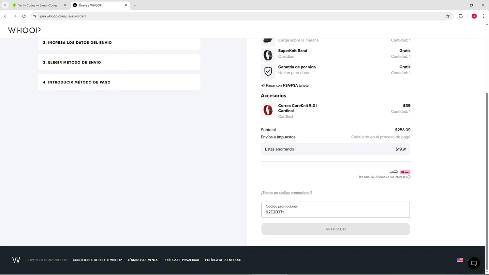The width and height of the screenshot is (489, 275).
Task: Reload the current page
Action: pyautogui.click(x=24, y=16)
